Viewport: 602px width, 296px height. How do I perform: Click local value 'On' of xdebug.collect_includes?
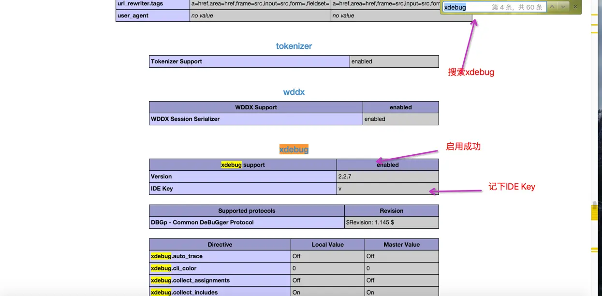pos(328,292)
